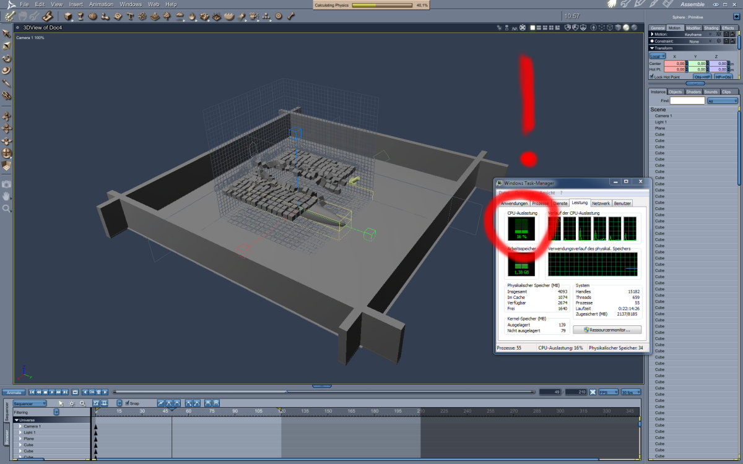Toggle the eye icon near Assemble

(716, 4)
